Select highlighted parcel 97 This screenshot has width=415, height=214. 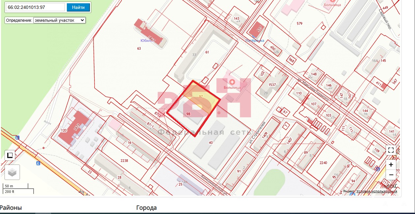point(201,96)
